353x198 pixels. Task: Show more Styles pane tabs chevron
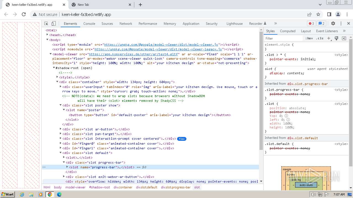344,31
